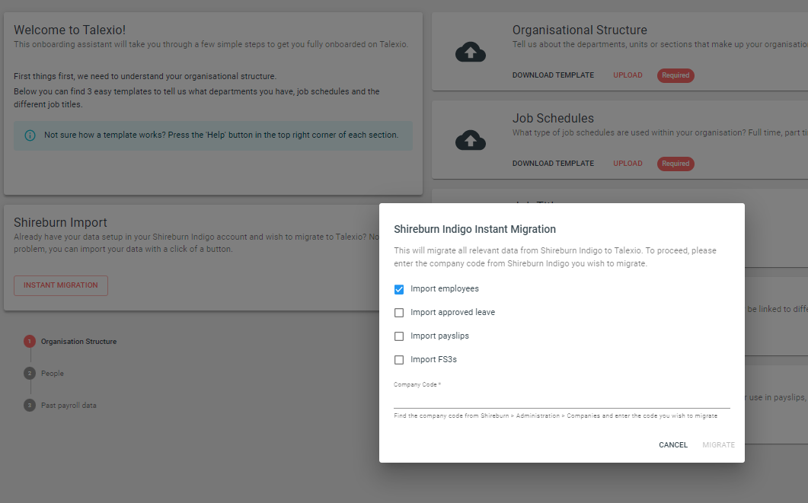Select step 2 circle for People
The image size is (808, 503).
[30, 374]
